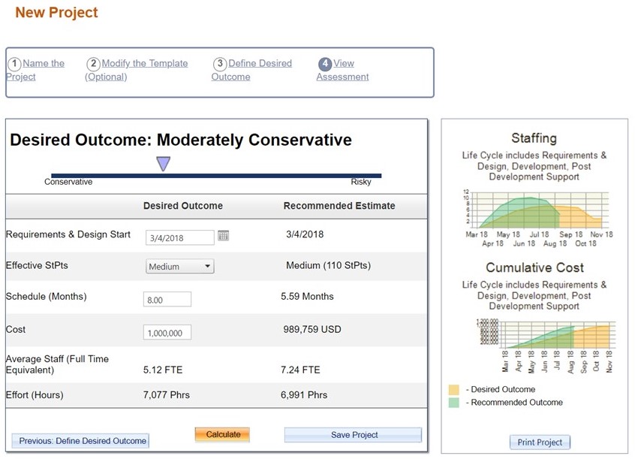This screenshot has width=635, height=459.
Task: Click the Conservative-Risky slider triangle marker
Action: [x=163, y=164]
